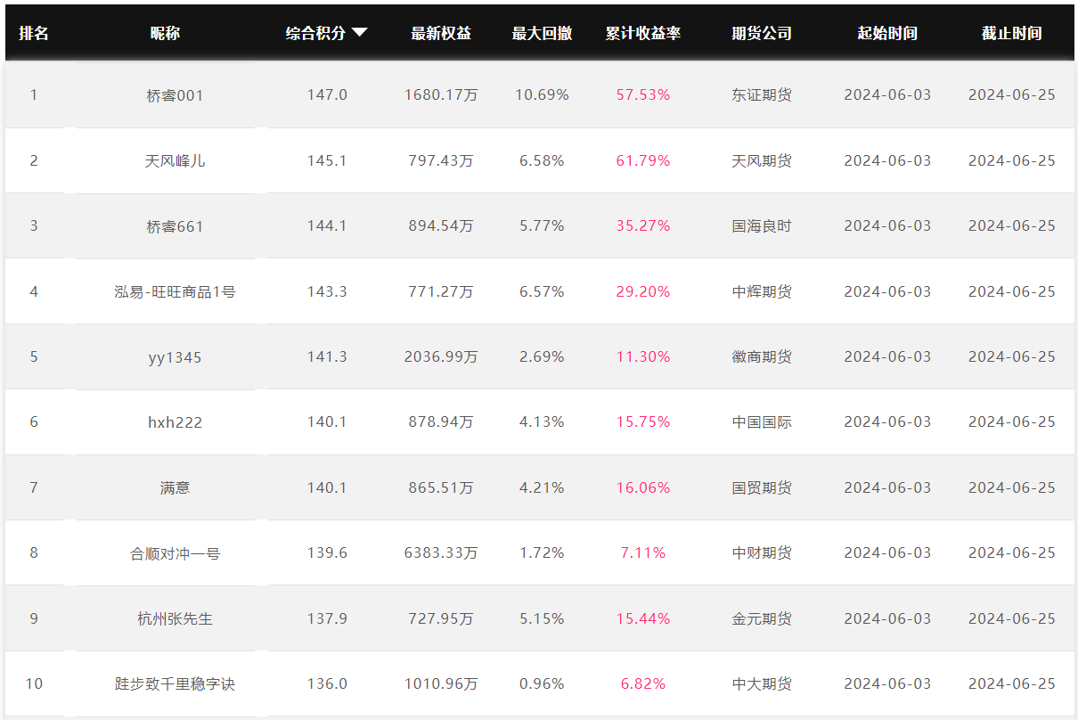The width and height of the screenshot is (1078, 720).
Task: Click the drawdown value 0.96%
Action: click(x=542, y=683)
